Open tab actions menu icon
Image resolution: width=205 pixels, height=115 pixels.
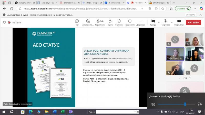click(9, 3)
